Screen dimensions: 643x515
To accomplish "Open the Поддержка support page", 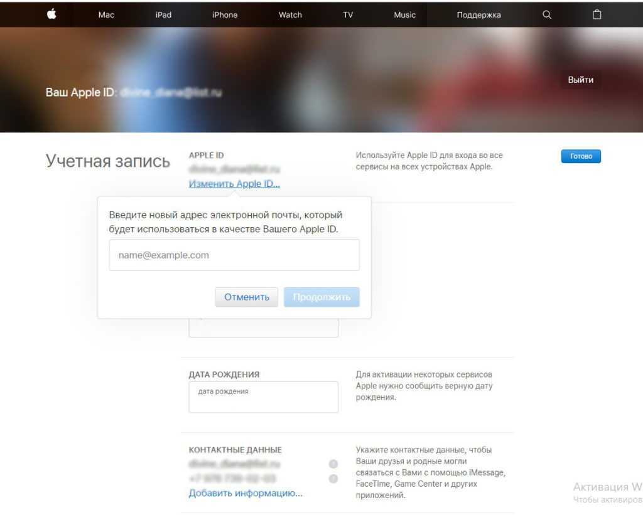I will pyautogui.click(x=478, y=14).
